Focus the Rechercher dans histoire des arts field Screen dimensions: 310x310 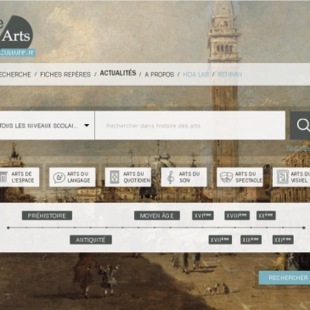[x=190, y=126]
